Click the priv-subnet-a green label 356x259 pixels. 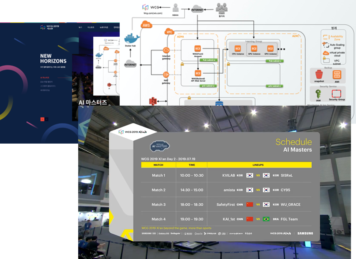click(x=208, y=86)
